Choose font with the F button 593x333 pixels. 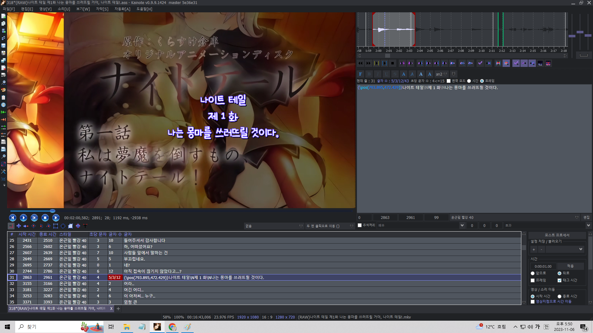tap(360, 74)
